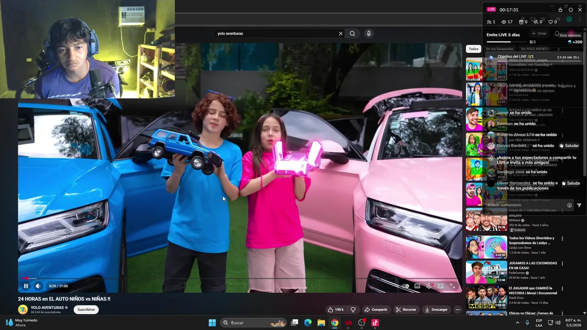Viewport: 587px width, 330px height.
Task: Open the emoji picker in the comment box
Action: click(x=570, y=205)
